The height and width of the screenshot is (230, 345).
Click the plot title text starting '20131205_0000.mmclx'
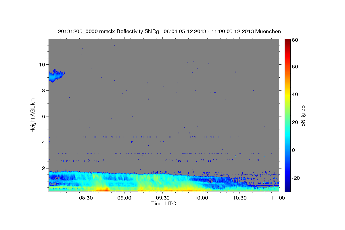(x=169, y=31)
